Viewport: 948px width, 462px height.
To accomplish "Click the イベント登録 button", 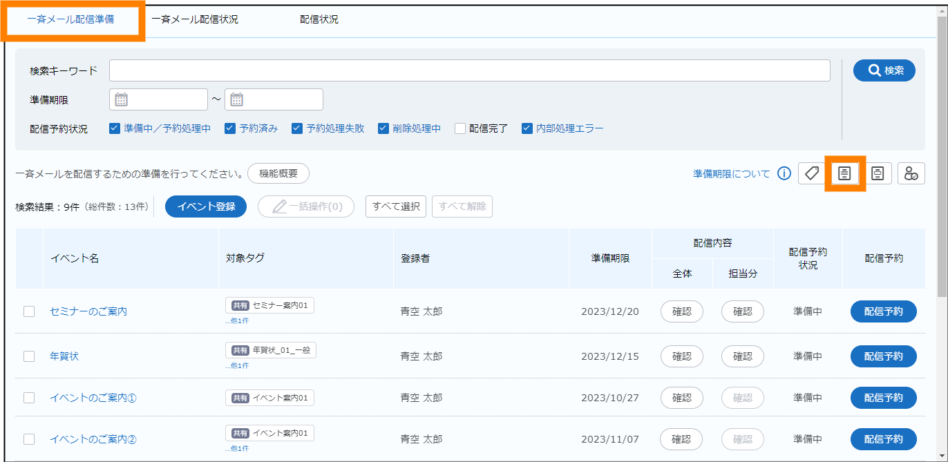I will pos(206,206).
